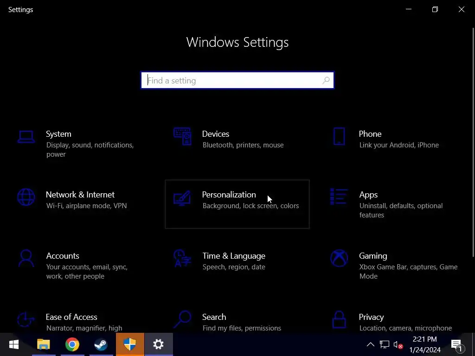Open the Network & Internet globe icon

coord(26,197)
